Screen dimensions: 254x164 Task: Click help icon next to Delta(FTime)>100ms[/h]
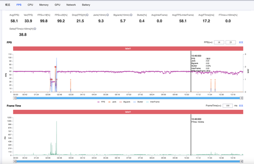pos(35,29)
